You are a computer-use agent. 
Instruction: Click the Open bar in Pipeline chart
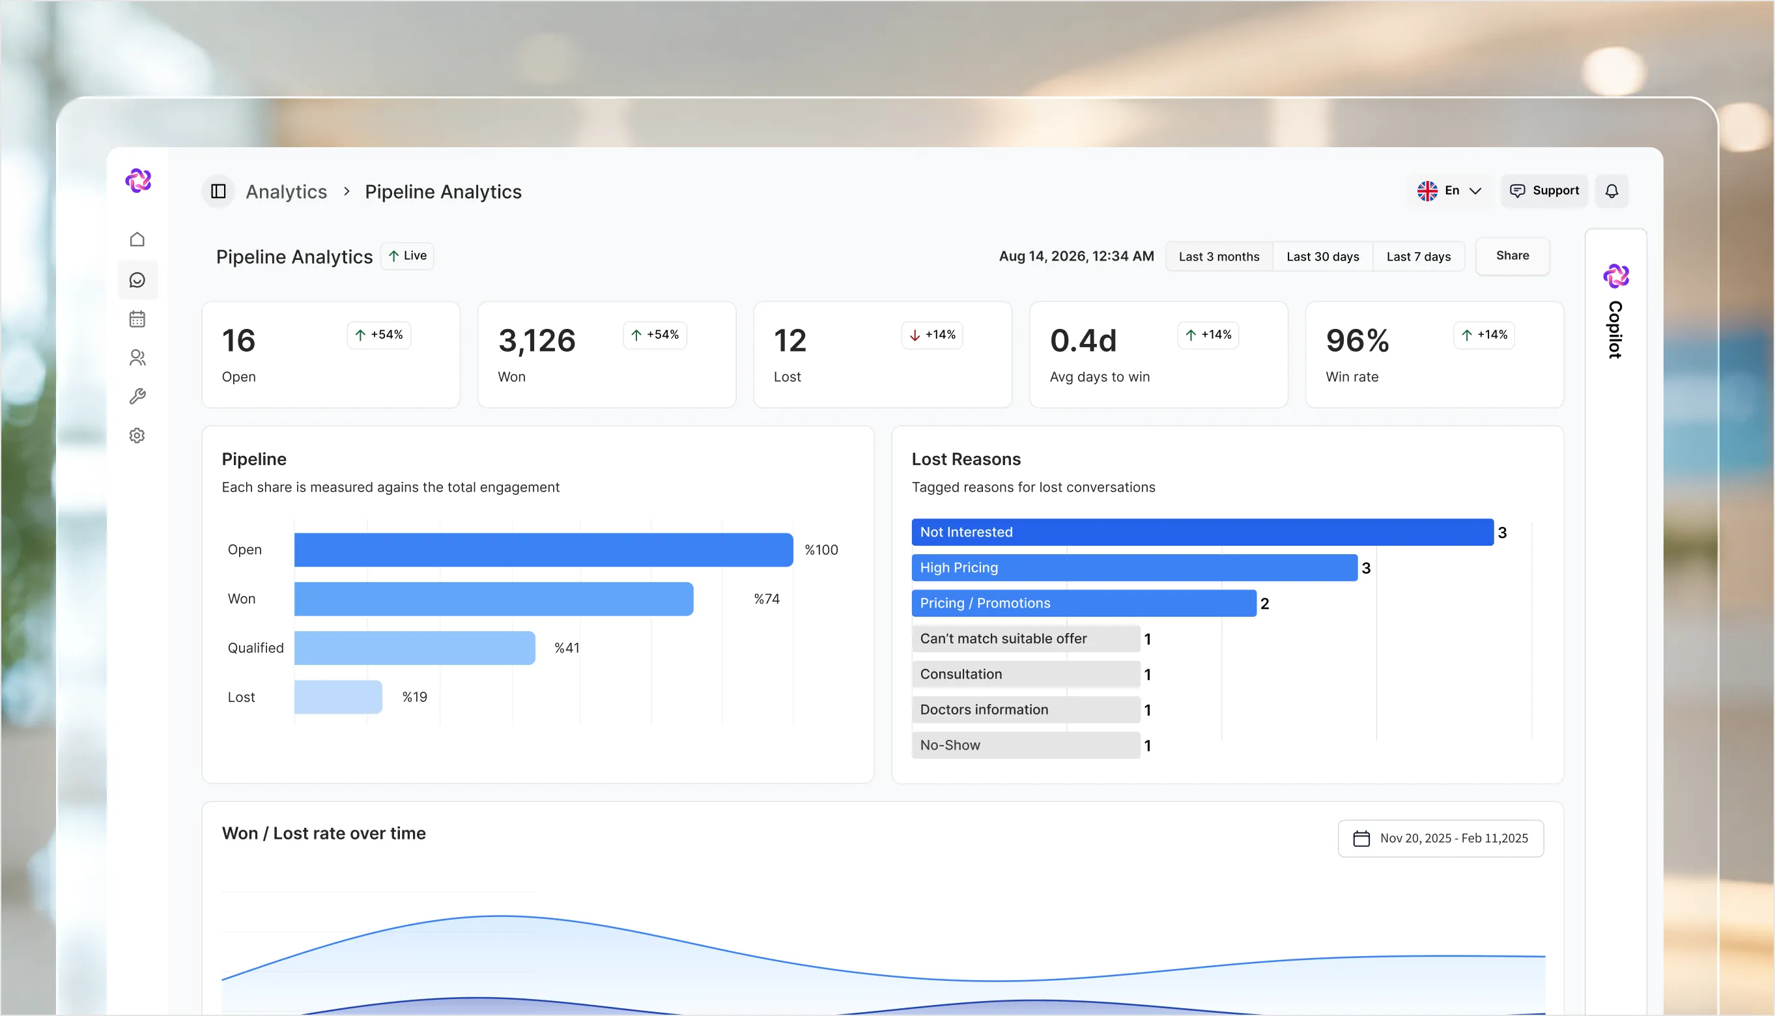coord(543,550)
